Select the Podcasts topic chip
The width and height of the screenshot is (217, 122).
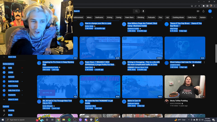[x=151, y=17]
